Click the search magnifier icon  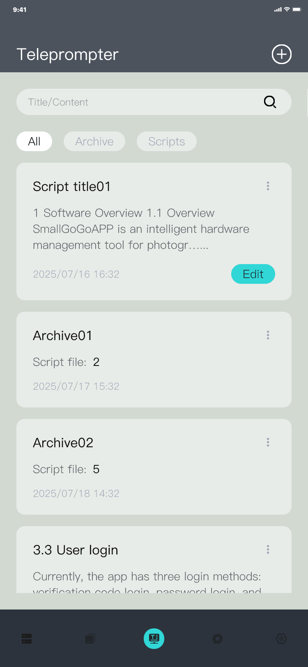tap(270, 102)
